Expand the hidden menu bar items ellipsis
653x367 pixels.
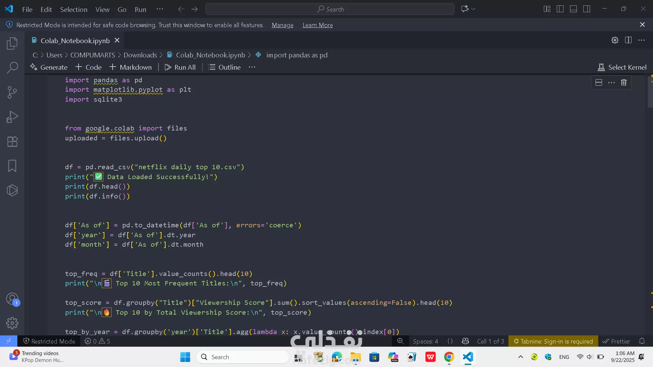click(x=160, y=9)
